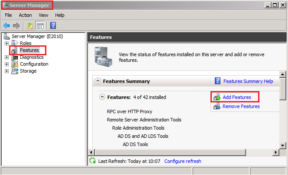Expand the Diagnostics tree node
288x175 pixels.
tap(6, 57)
